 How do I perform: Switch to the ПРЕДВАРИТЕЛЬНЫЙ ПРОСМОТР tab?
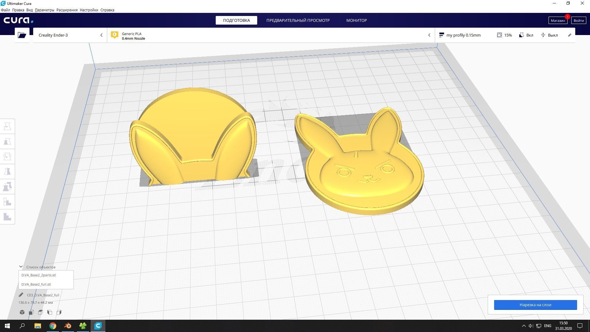pos(298,20)
